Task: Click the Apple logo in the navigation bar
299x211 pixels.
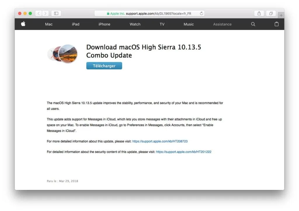Action: [x=23, y=24]
